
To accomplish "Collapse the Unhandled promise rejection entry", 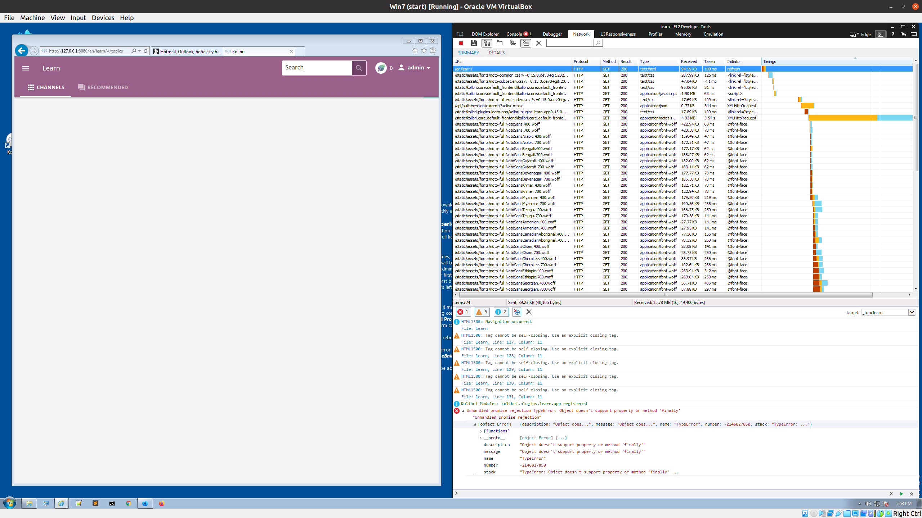I will tap(462, 410).
